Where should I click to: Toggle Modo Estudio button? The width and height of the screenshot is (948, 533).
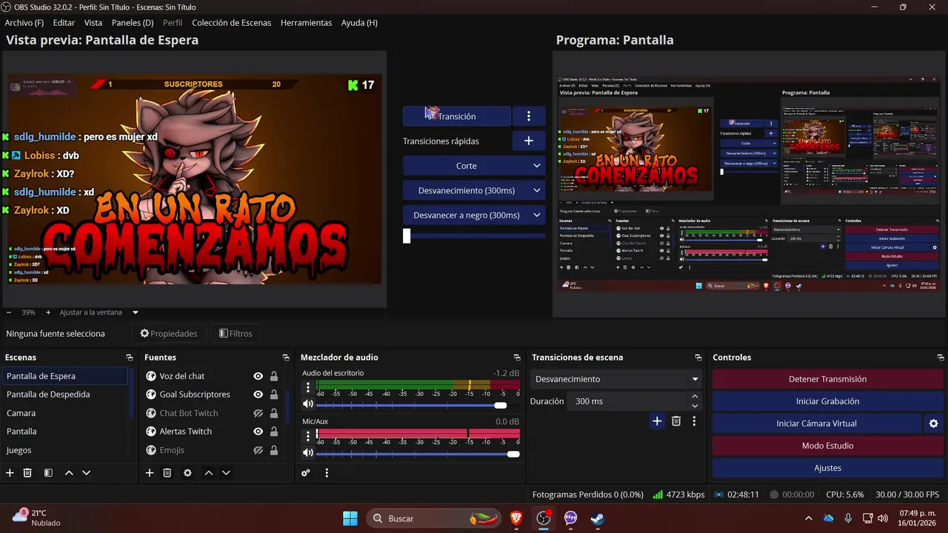pos(827,446)
